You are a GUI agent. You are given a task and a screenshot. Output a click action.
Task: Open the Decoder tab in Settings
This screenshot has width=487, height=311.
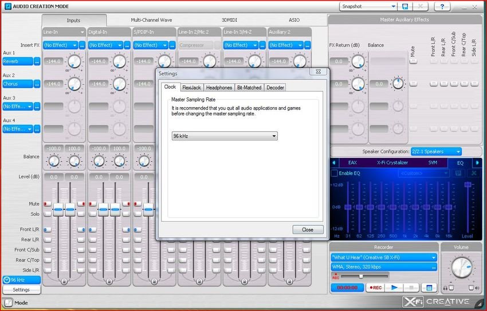coord(275,88)
